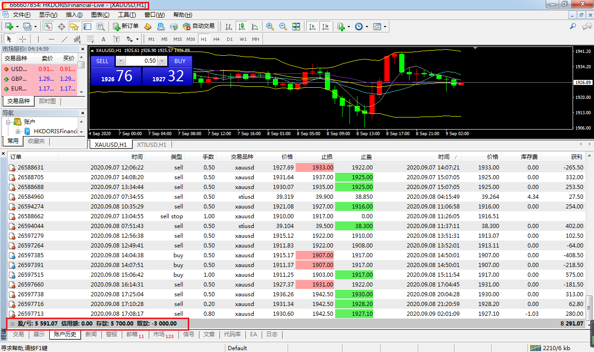594x352 pixels.
Task: Click the blue BUY button
Action: 180,61
